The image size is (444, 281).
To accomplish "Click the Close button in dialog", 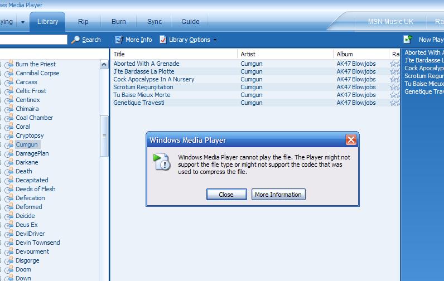I will pyautogui.click(x=226, y=195).
